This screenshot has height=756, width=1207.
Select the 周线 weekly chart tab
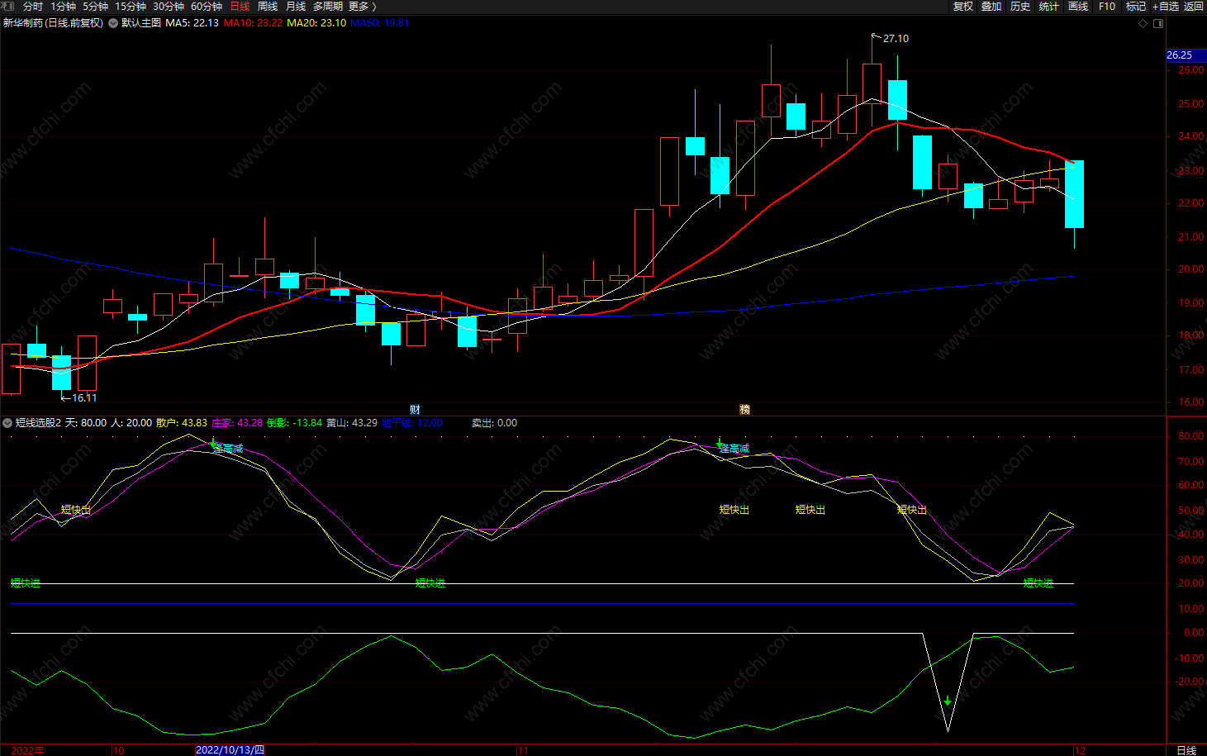[x=268, y=6]
